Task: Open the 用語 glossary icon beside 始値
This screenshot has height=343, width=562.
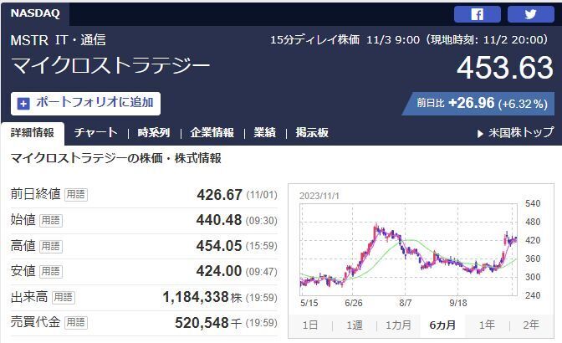Action: click(x=51, y=220)
